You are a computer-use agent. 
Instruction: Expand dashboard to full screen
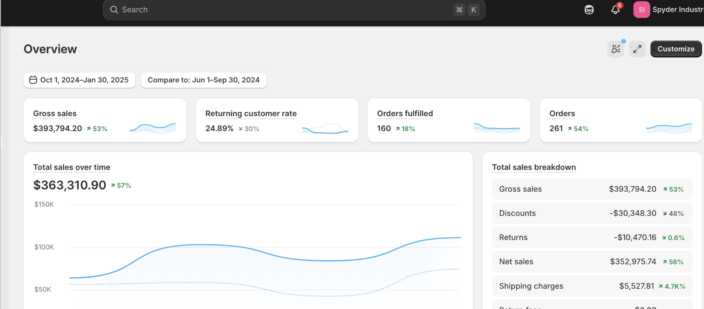click(637, 49)
